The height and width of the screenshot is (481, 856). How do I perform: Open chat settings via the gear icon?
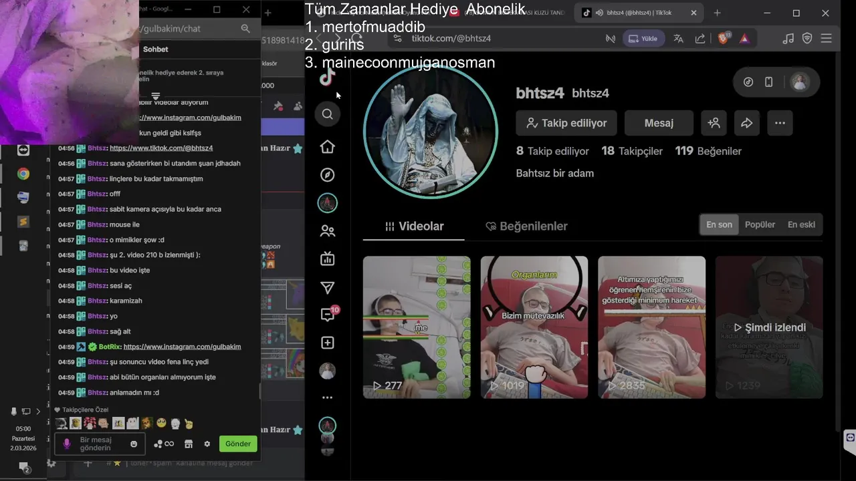[207, 444]
